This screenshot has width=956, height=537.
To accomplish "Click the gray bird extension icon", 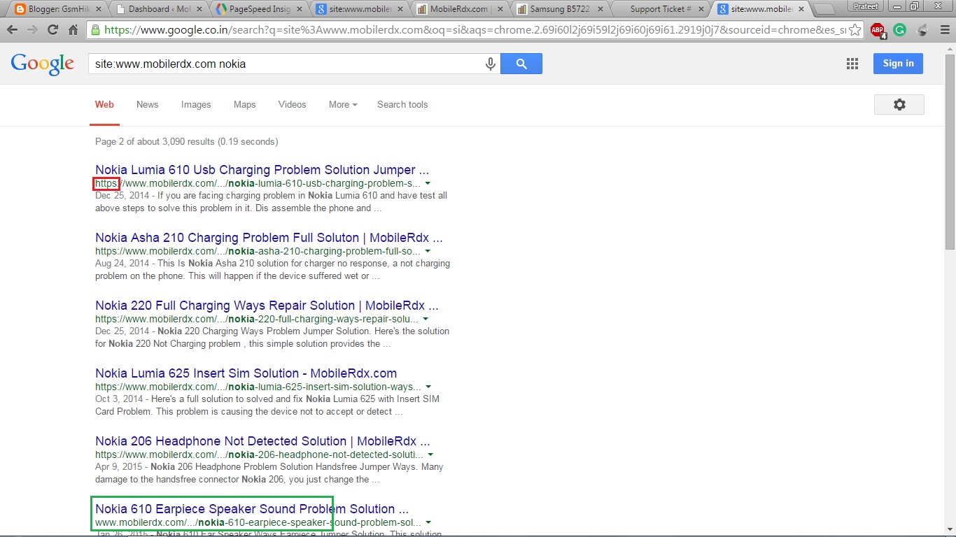I will [922, 30].
